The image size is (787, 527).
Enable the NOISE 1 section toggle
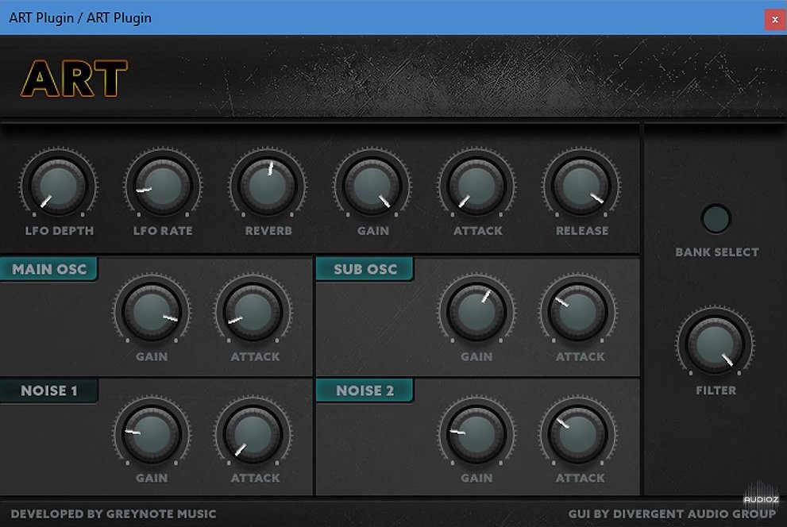pos(48,390)
